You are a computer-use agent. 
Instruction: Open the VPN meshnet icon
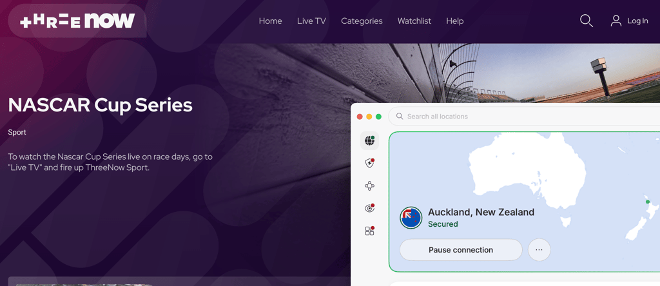369,186
